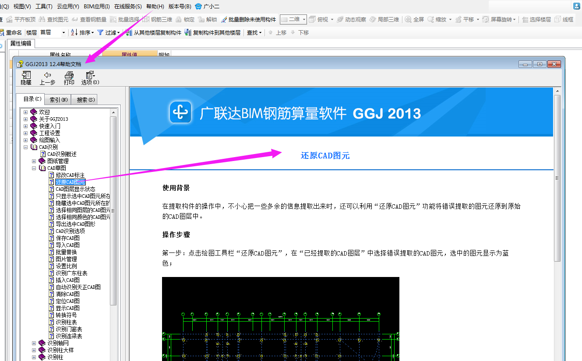The width and height of the screenshot is (582, 361).
Task: Click the 平齐板顶 toolbar icon
Action: pyautogui.click(x=10, y=20)
